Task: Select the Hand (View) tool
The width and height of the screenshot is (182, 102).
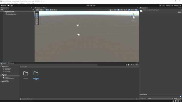Action: click(x=37, y=14)
